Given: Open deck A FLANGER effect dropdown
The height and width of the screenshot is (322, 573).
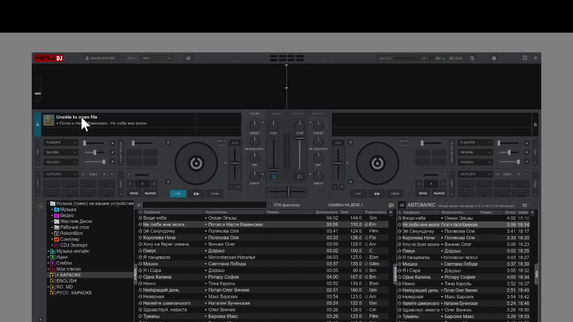Looking at the screenshot, I should (61, 143).
